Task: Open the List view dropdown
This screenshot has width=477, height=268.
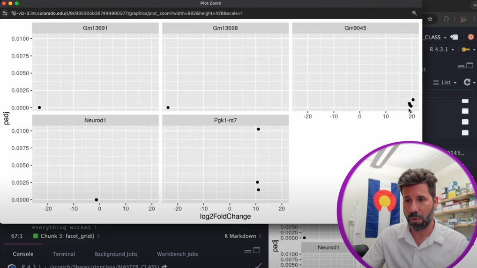Action: click(445, 83)
